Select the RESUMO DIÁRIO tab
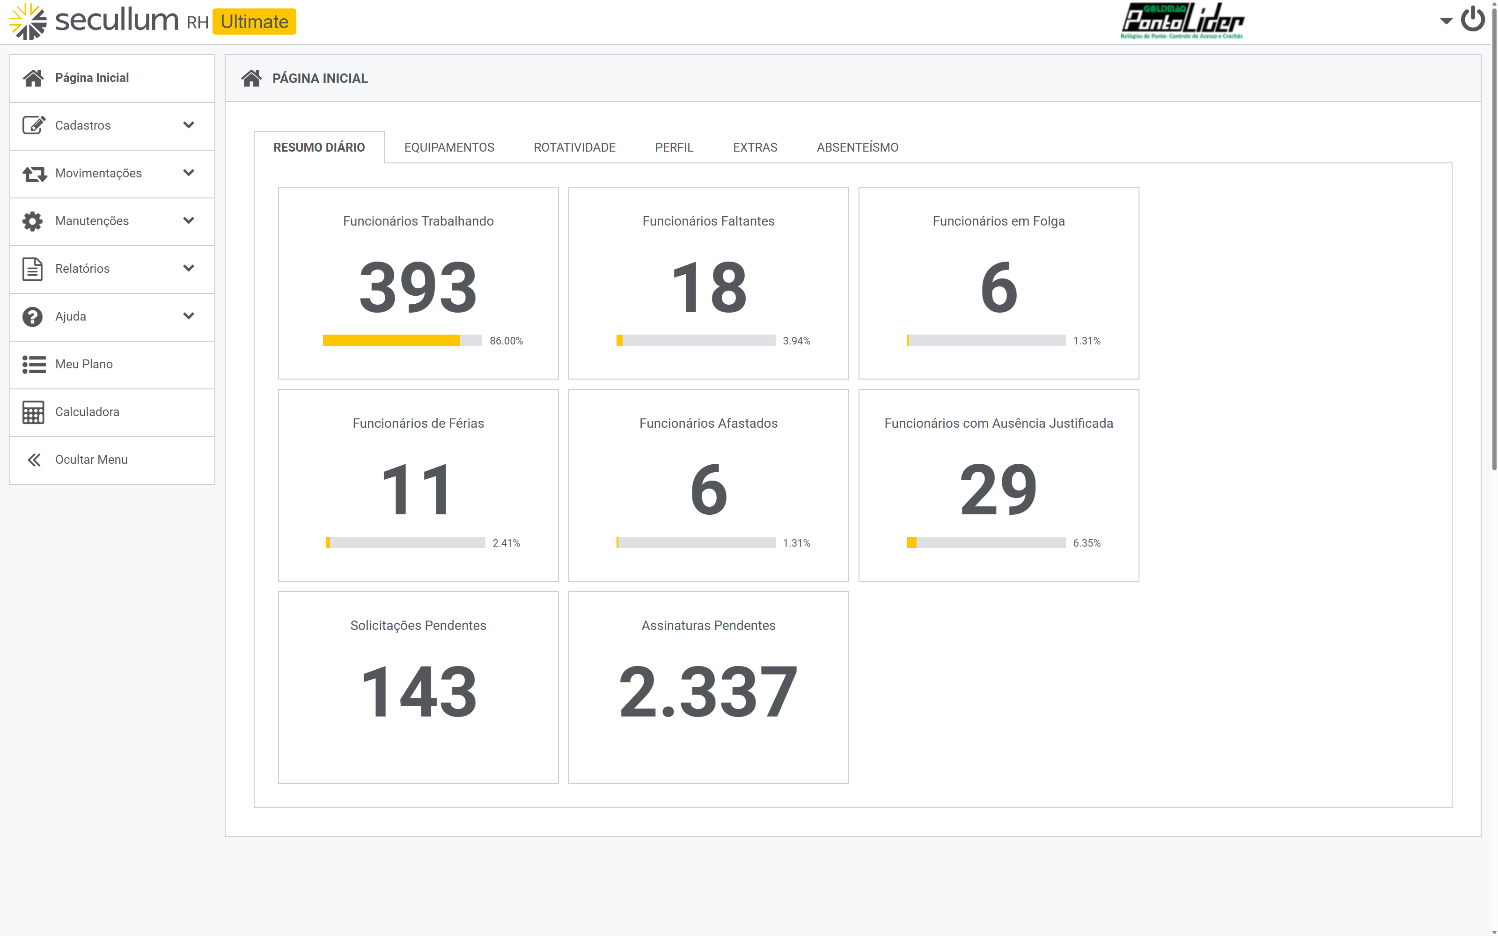 (x=319, y=147)
